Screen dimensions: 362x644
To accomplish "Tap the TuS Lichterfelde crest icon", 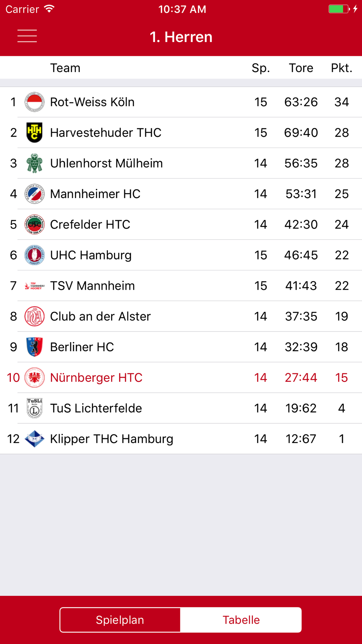I will [x=34, y=408].
